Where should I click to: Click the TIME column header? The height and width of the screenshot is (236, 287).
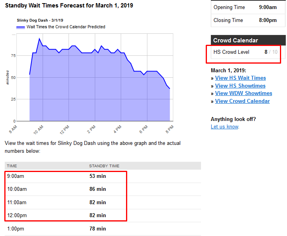12,166
